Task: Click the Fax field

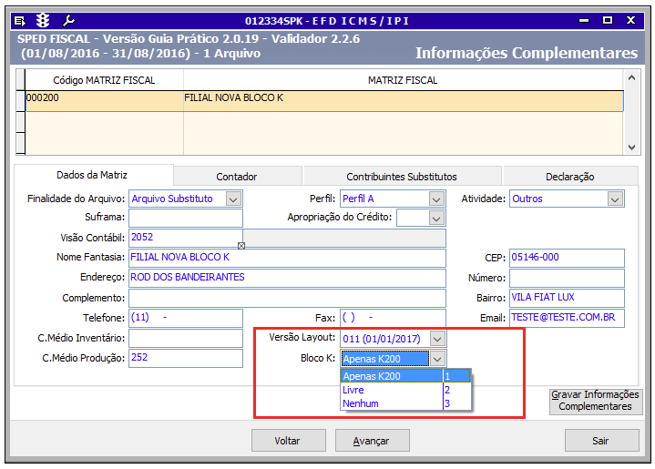Action: click(x=393, y=318)
